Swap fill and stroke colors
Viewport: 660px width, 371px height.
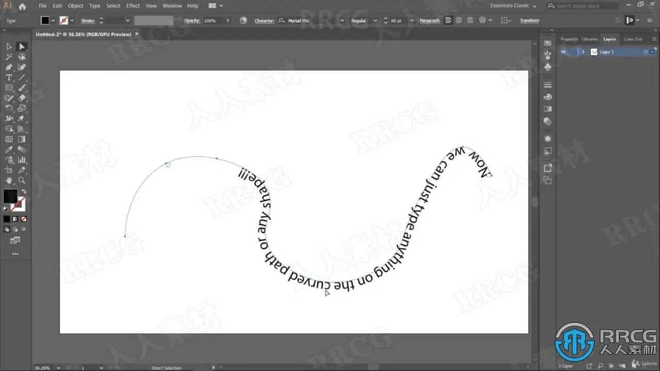point(24,192)
